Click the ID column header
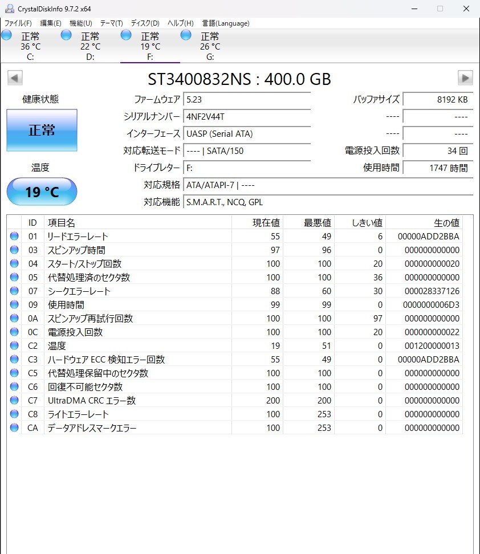480x554 pixels. [32, 223]
